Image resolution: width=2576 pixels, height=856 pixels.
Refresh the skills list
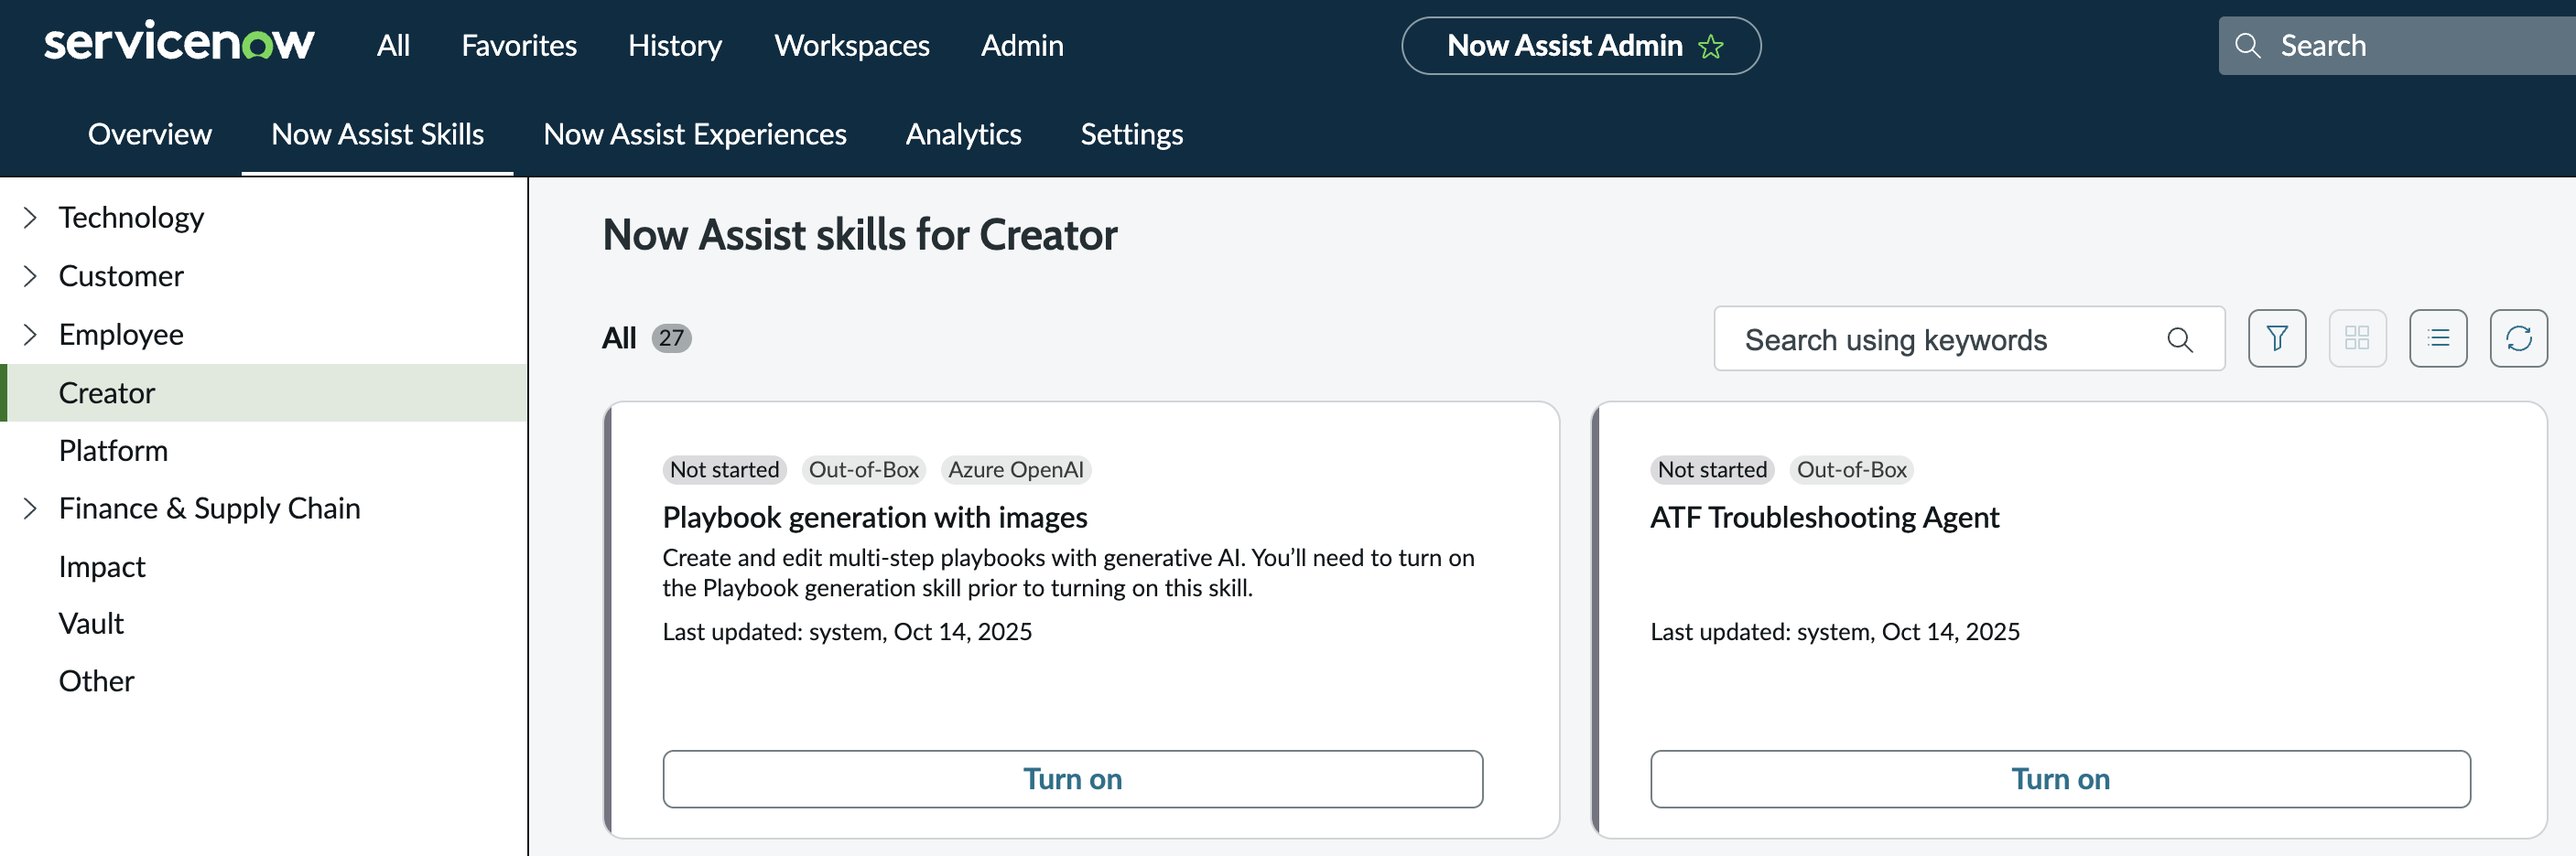2518,338
